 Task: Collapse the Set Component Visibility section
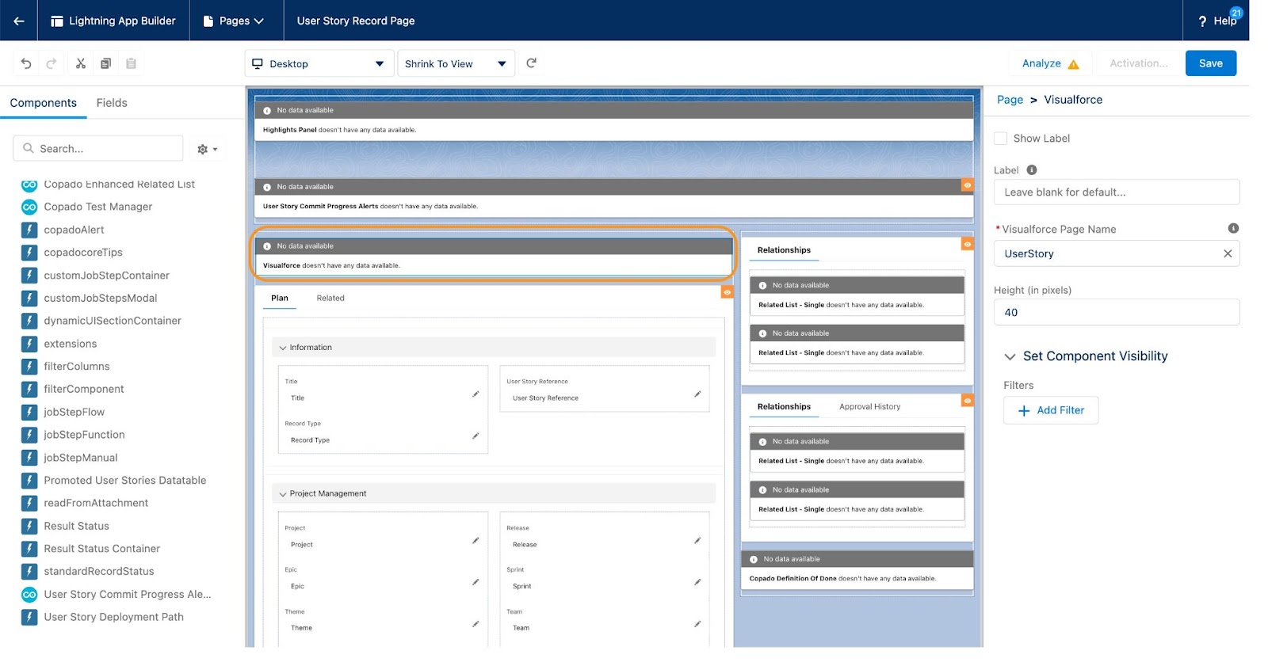(x=1010, y=356)
